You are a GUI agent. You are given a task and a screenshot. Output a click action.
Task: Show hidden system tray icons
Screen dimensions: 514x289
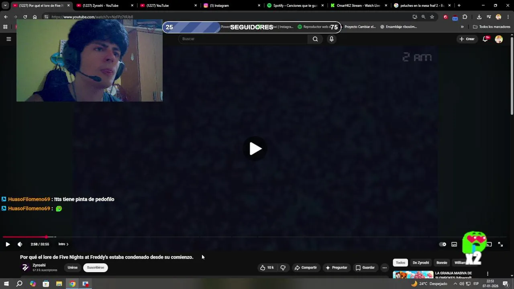click(x=455, y=284)
